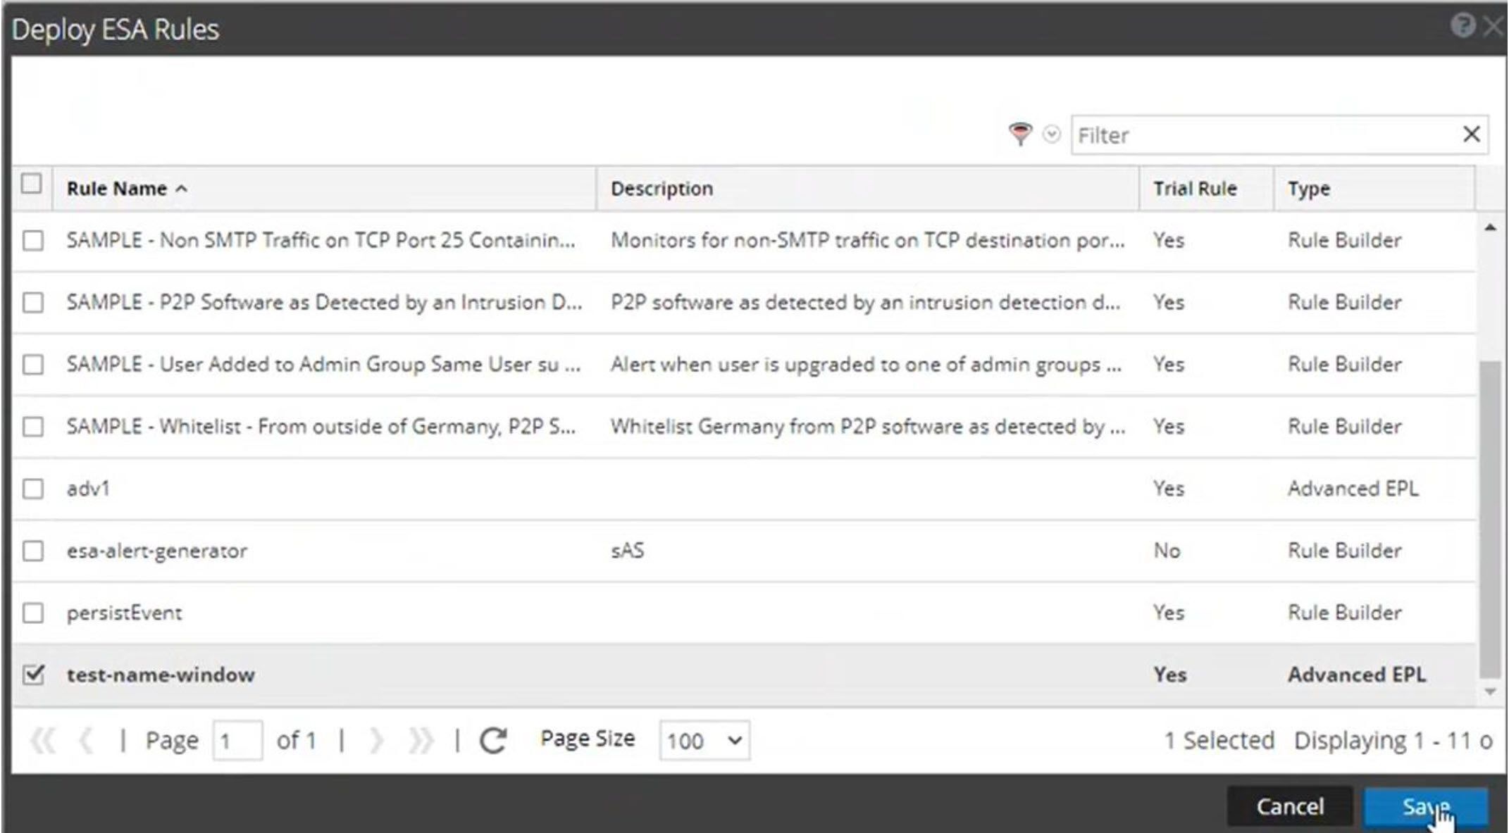Viewport: 1509px width, 833px height.
Task: Go to last page arrow icon
Action: point(421,740)
